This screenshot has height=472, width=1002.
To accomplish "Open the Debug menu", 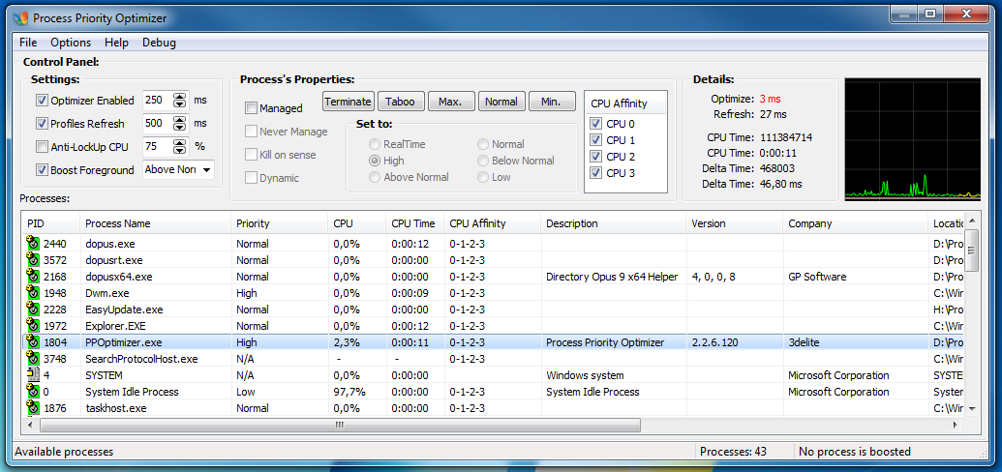I will 159,43.
